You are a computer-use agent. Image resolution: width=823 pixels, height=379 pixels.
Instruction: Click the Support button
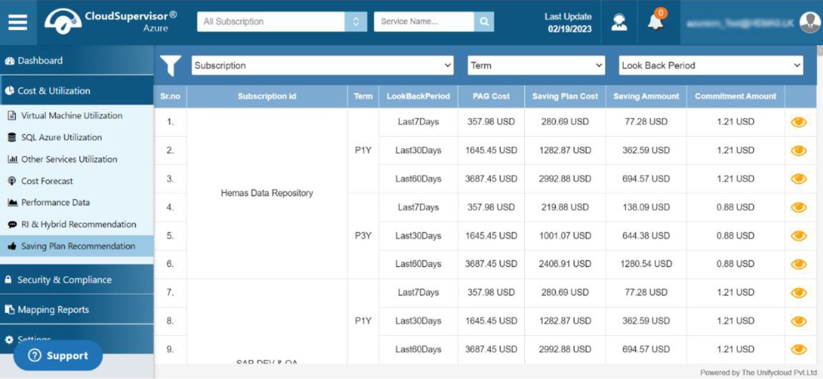pyautogui.click(x=58, y=355)
